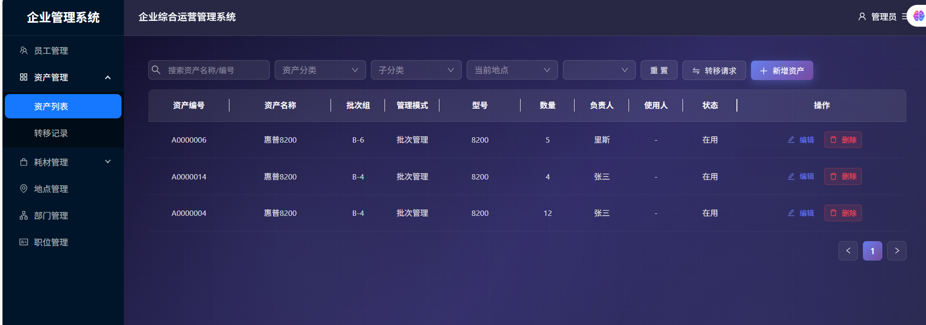
Task: Click 管理员 user name label
Action: (x=884, y=17)
